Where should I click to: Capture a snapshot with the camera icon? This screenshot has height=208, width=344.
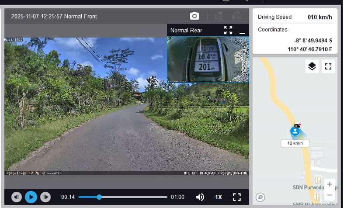tap(195, 16)
